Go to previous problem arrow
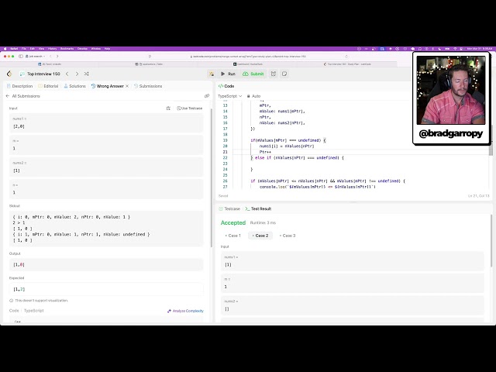The width and height of the screenshot is (496, 372). coord(67,74)
